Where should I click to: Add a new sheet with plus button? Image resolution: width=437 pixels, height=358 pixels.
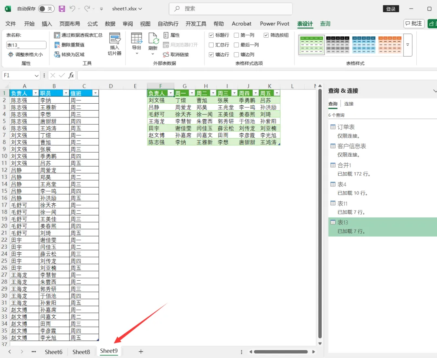[141, 352]
